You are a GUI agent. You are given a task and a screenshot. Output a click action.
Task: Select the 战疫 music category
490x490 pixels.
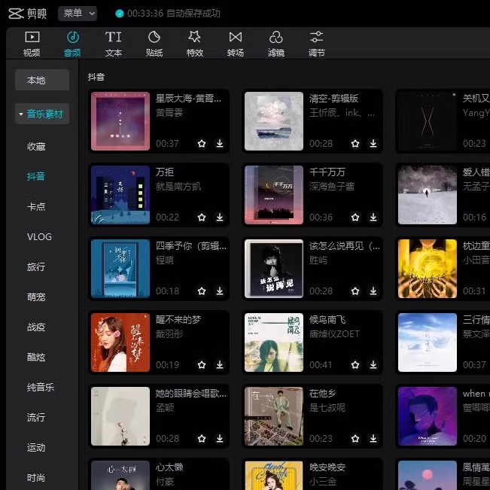(36, 327)
